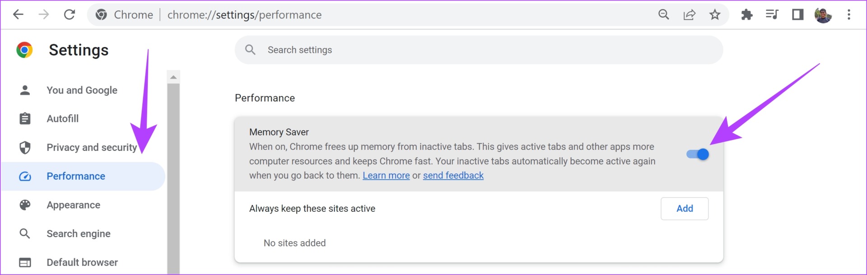This screenshot has height=275, width=867.
Task: Click the Settings title
Action: coord(79,50)
